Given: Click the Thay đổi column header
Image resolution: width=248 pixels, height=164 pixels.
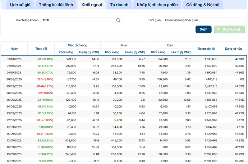Looking at the screenshot, I should (41, 49).
